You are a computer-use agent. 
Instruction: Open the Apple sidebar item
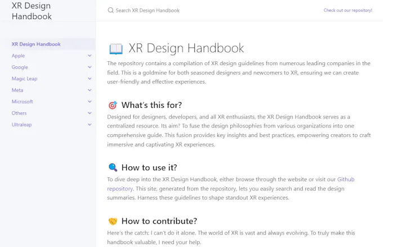click(18, 56)
